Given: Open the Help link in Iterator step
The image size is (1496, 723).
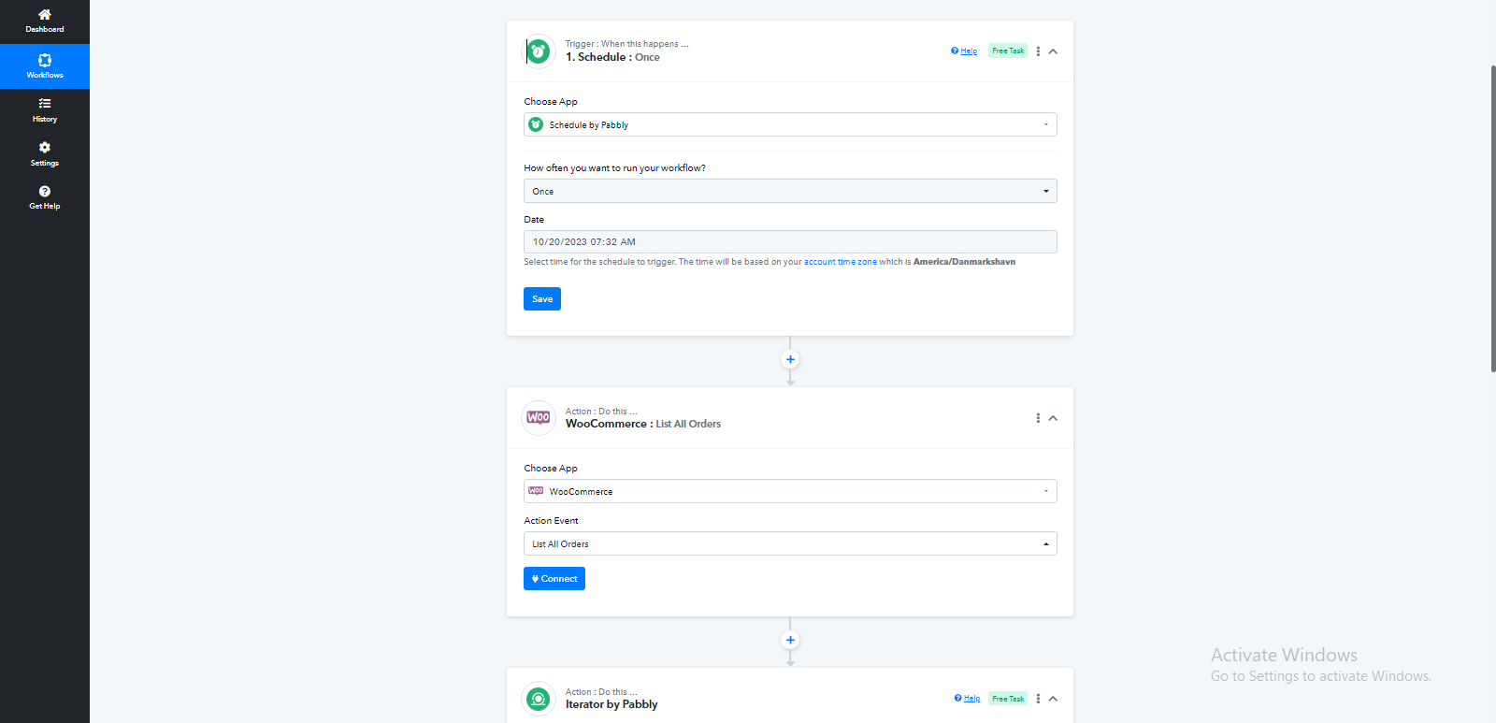Looking at the screenshot, I should 967,699.
